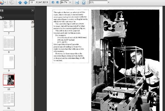Click the zoom percentage field showing 66.7%

pyautogui.click(x=65, y=2)
